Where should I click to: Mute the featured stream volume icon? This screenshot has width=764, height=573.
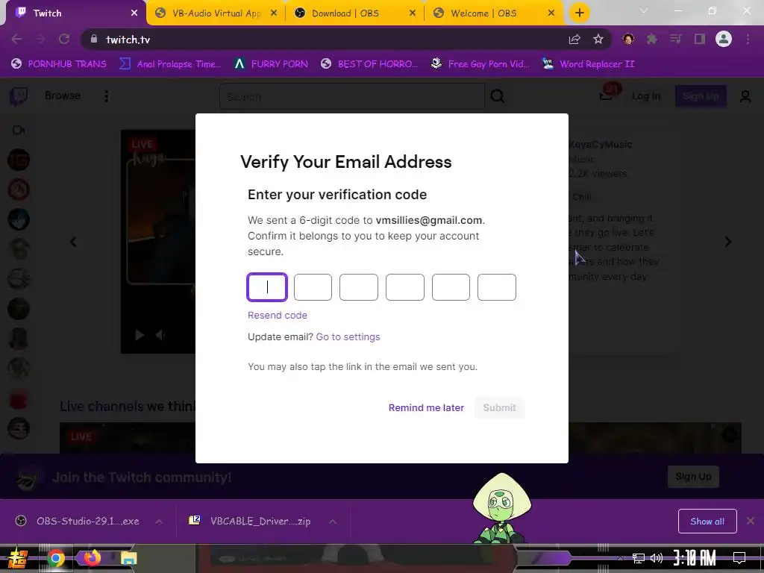(x=160, y=335)
